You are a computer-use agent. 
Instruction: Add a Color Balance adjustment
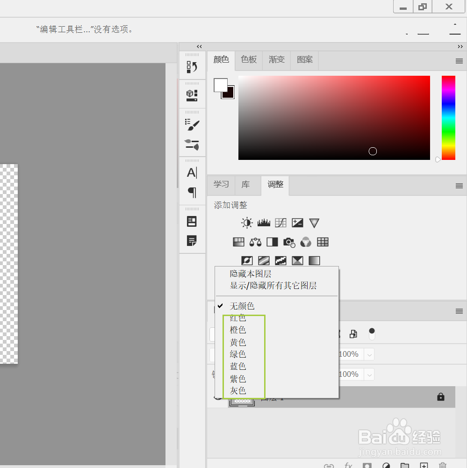pyautogui.click(x=255, y=242)
